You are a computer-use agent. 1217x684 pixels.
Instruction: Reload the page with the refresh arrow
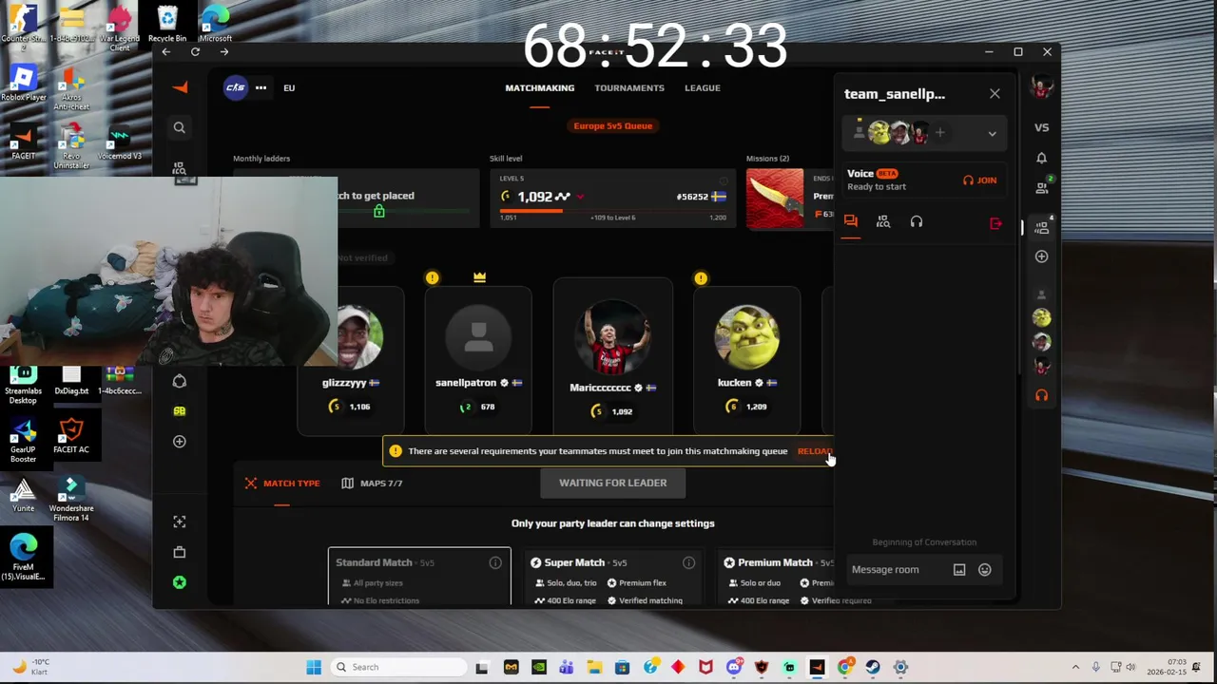[x=195, y=51]
